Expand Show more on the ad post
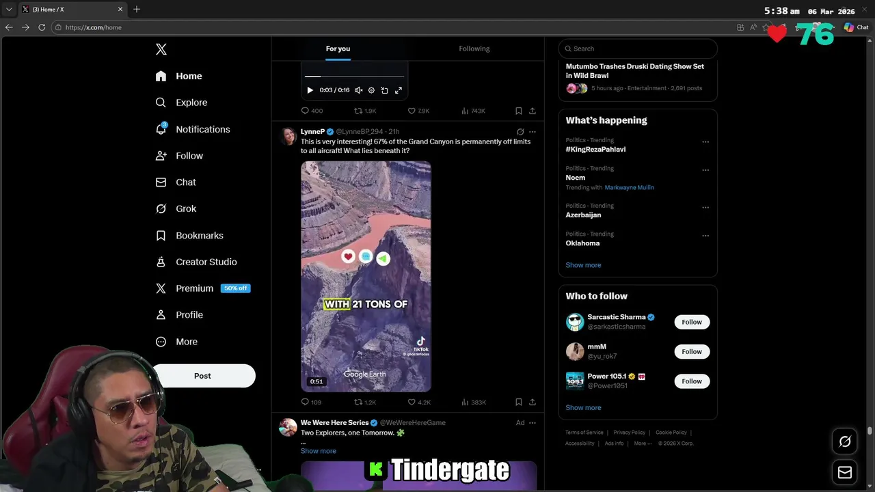Viewport: 875px width, 492px height. tap(319, 451)
